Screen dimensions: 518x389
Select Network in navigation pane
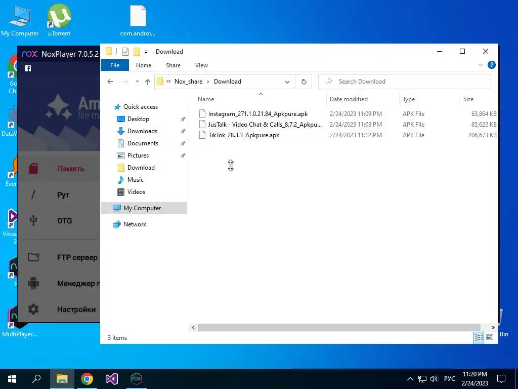(x=135, y=224)
